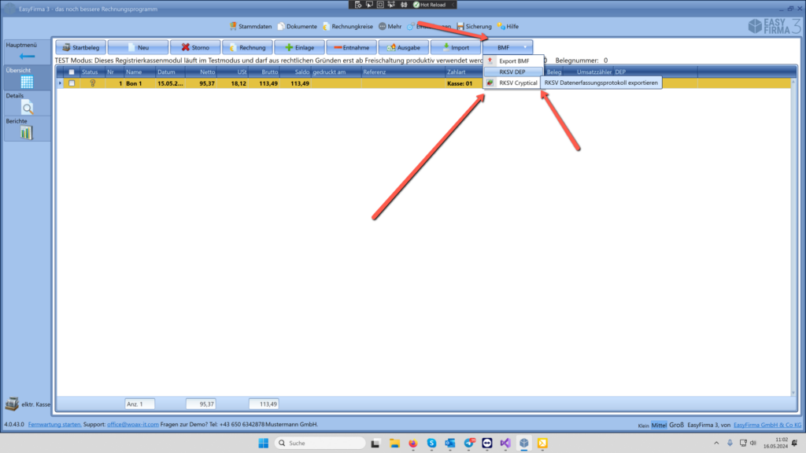Set font size to Mittel
806x453 pixels.
tap(659, 425)
